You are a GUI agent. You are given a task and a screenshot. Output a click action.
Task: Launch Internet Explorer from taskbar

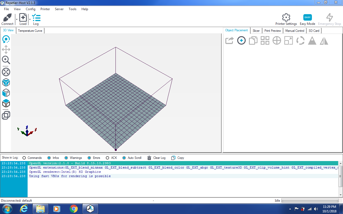click(x=24, y=209)
